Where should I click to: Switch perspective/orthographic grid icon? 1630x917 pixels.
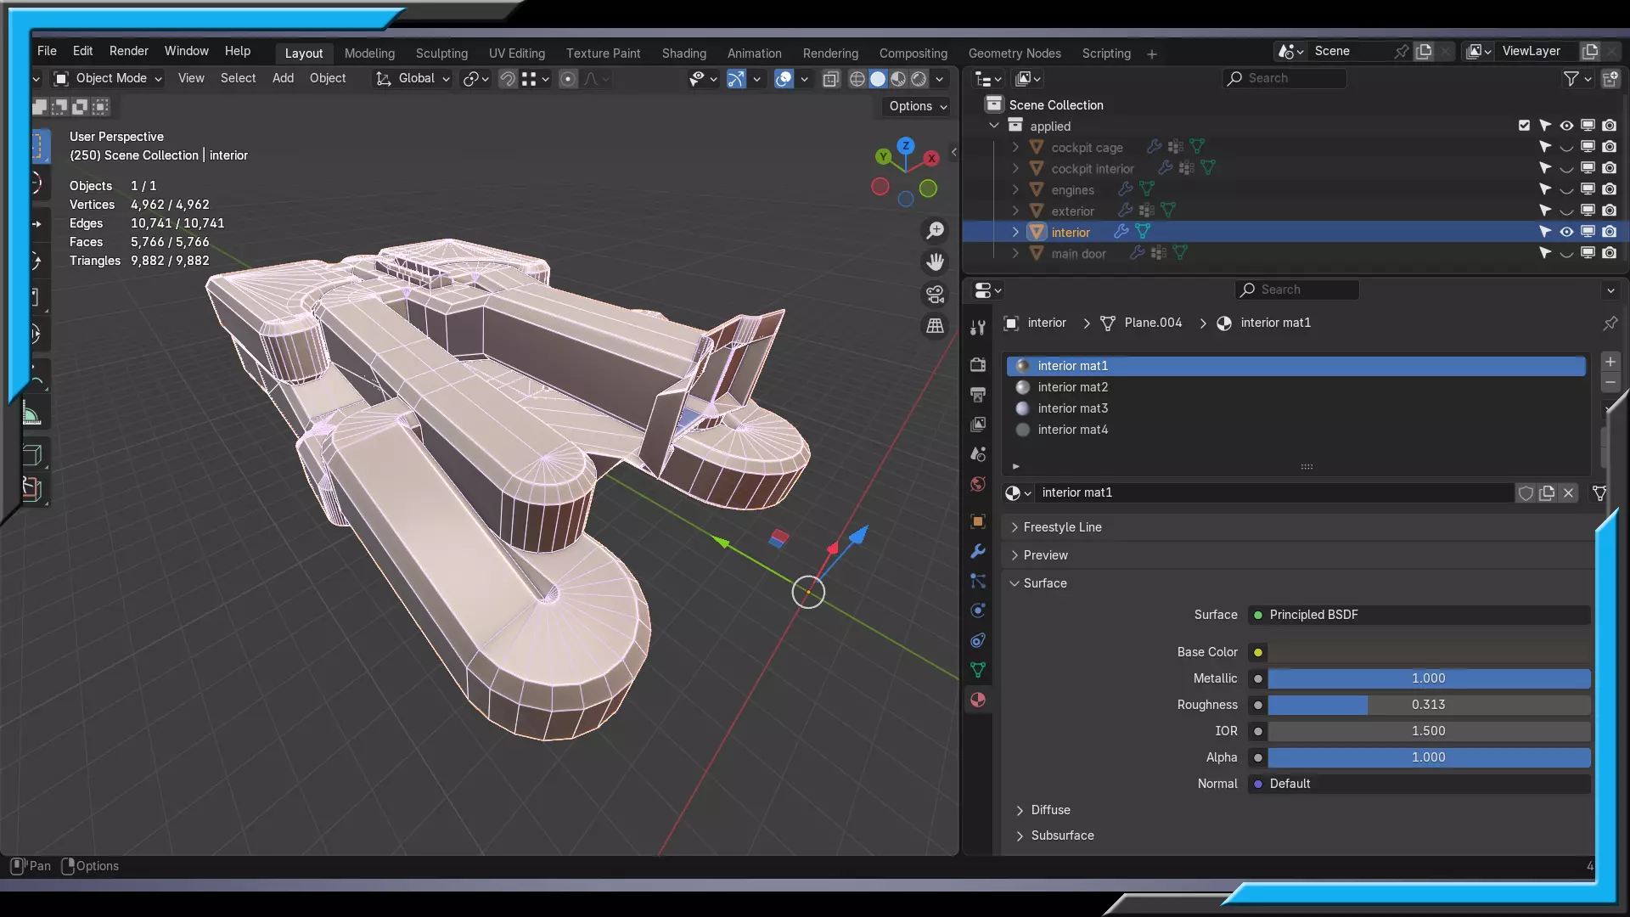coord(935,326)
